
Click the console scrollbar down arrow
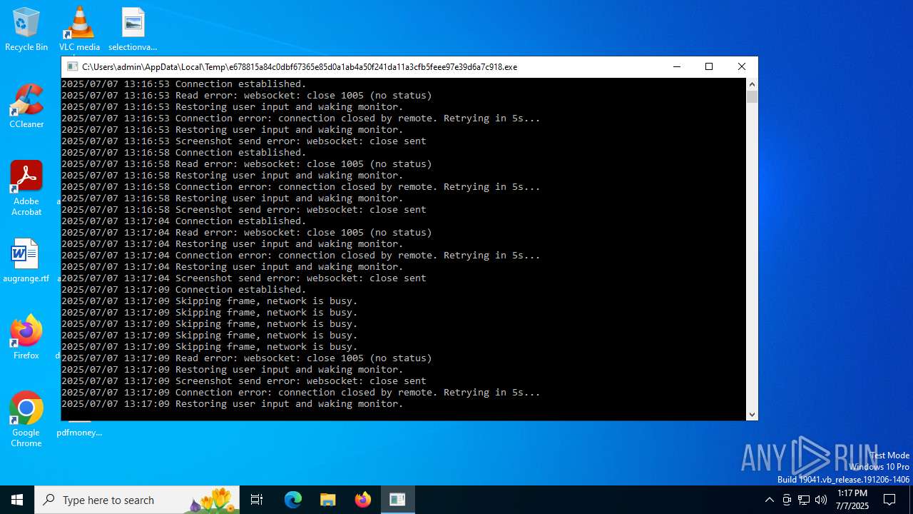(752, 415)
